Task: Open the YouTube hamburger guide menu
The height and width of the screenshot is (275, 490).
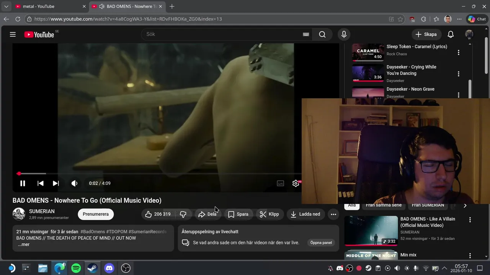Action: pos(13,34)
